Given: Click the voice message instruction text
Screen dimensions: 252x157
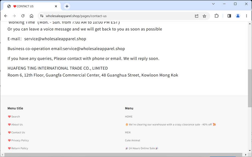Looking at the screenshot, I should (x=85, y=29).
